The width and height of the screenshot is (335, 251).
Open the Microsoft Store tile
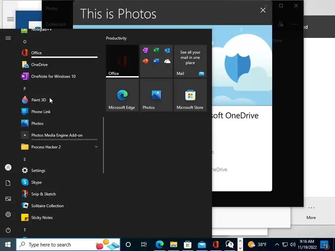(x=190, y=95)
